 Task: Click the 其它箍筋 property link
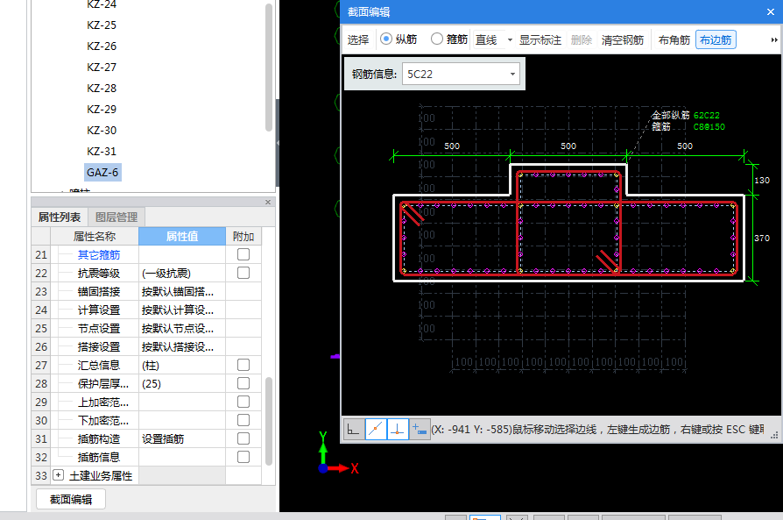pyautogui.click(x=99, y=255)
